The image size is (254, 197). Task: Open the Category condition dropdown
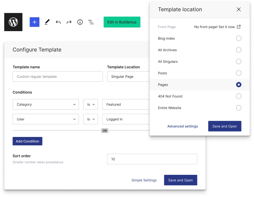pos(45,104)
